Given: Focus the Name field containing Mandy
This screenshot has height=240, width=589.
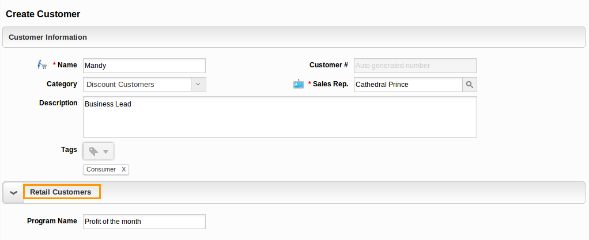Looking at the screenshot, I should (144, 66).
